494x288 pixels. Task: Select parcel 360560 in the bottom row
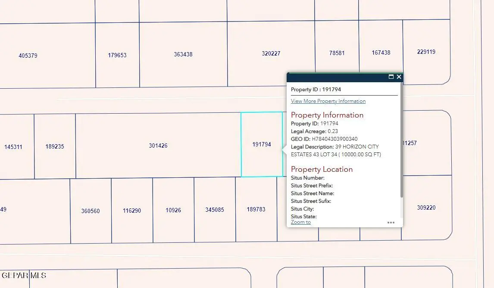coord(89,211)
